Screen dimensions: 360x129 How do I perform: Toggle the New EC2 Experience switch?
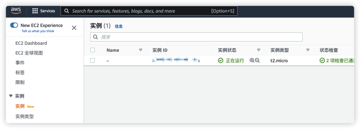tap(14, 25)
